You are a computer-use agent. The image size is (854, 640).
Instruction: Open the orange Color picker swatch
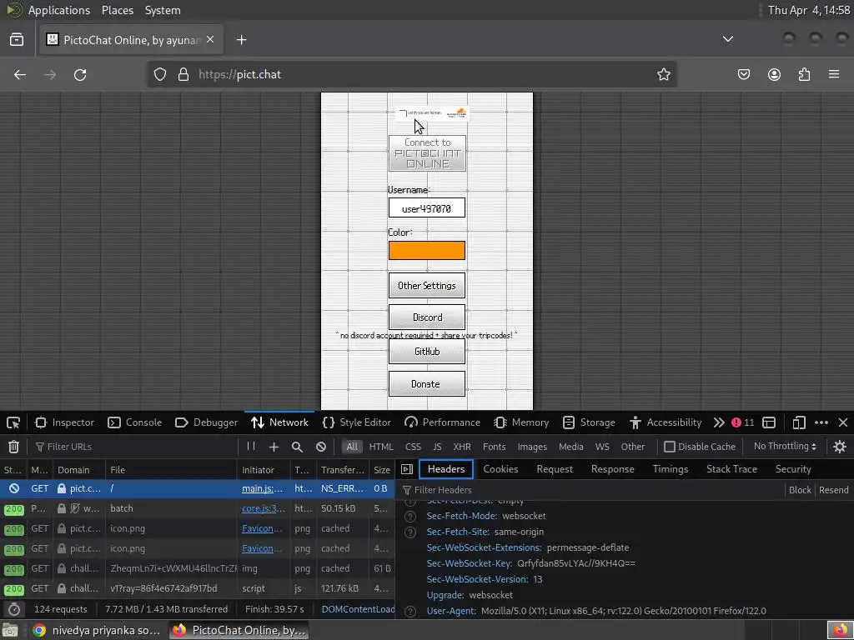click(427, 250)
